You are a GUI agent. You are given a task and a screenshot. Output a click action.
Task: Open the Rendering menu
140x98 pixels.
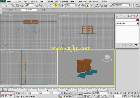[73, 2]
